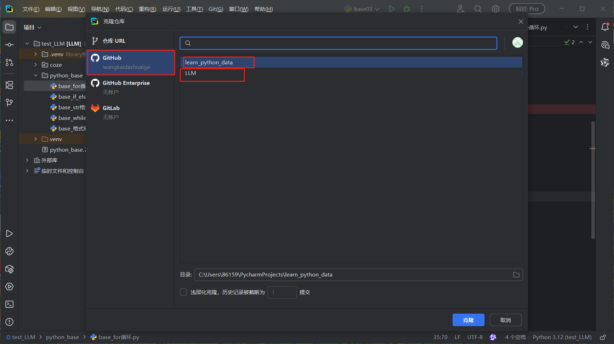Viewport: 614px width, 344px height.
Task: Open the Structure tool window icon
Action: click(x=10, y=85)
